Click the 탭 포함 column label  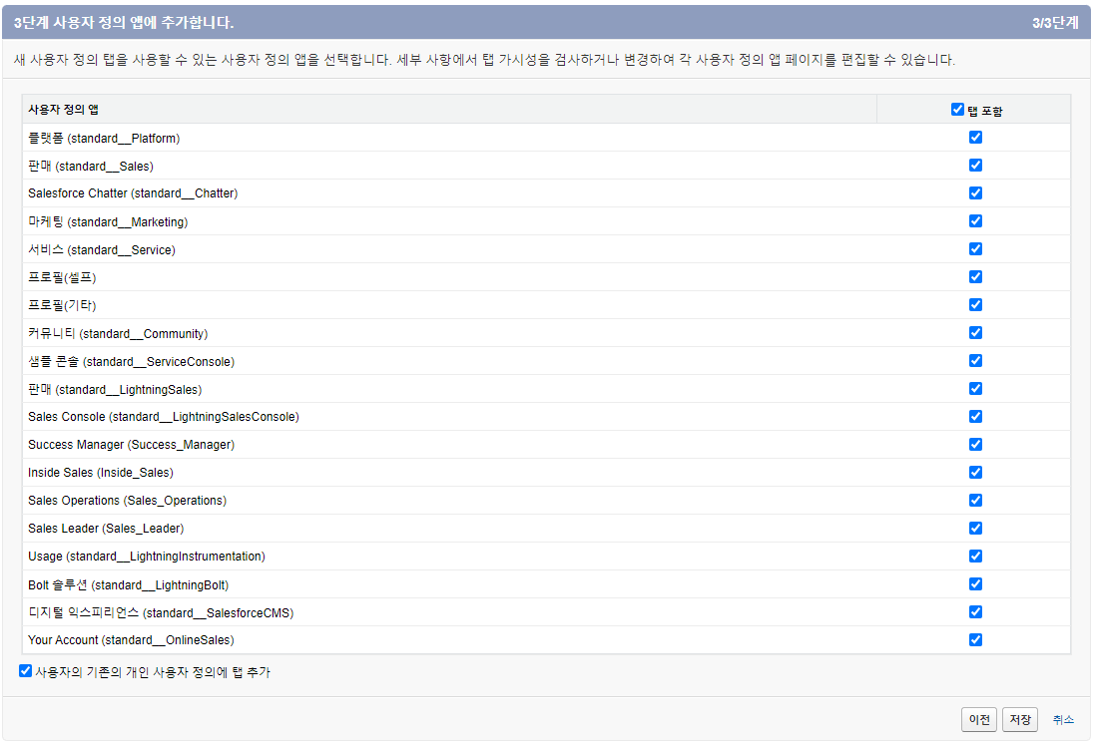tap(985, 111)
